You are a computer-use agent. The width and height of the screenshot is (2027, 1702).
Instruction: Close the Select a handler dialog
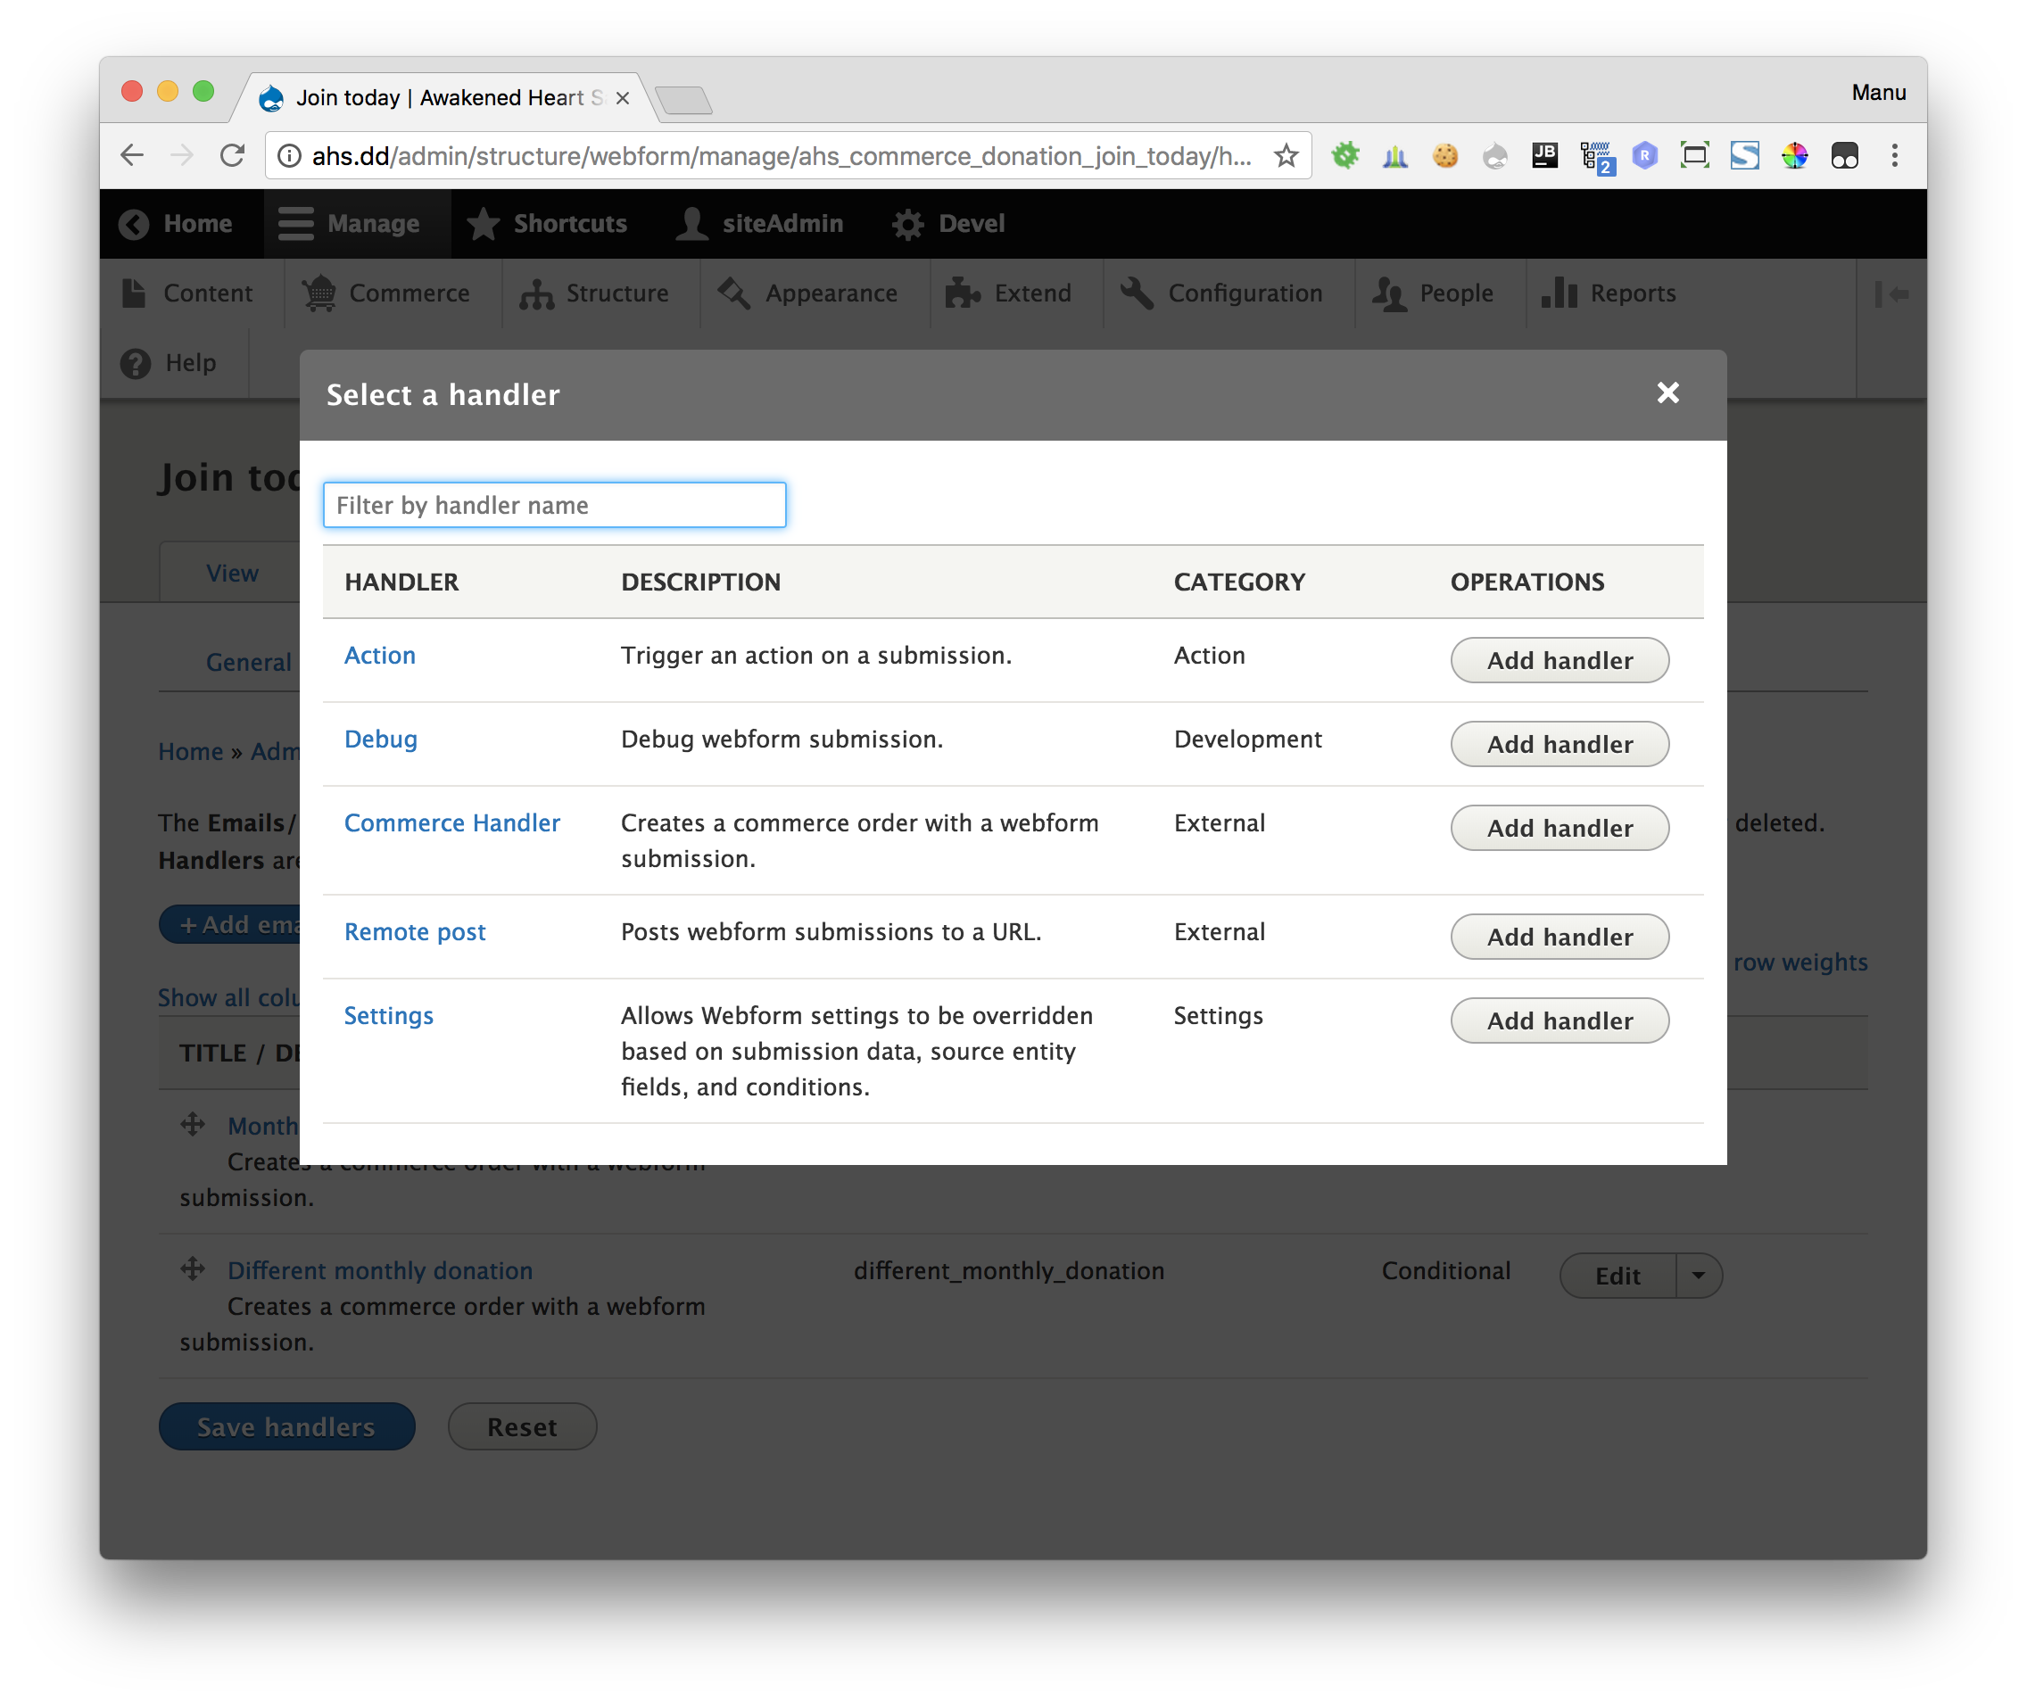point(1667,392)
